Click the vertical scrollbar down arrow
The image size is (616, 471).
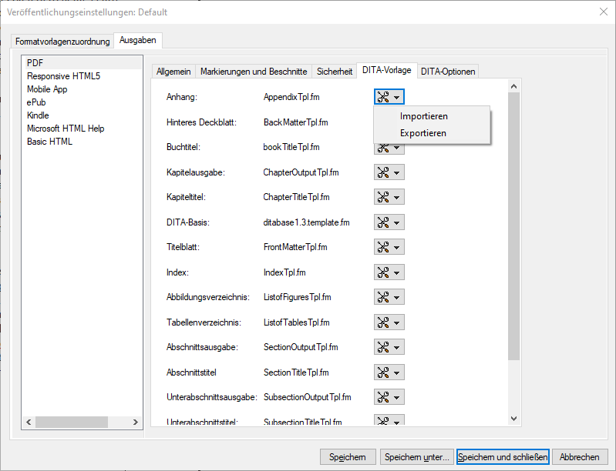click(x=514, y=418)
